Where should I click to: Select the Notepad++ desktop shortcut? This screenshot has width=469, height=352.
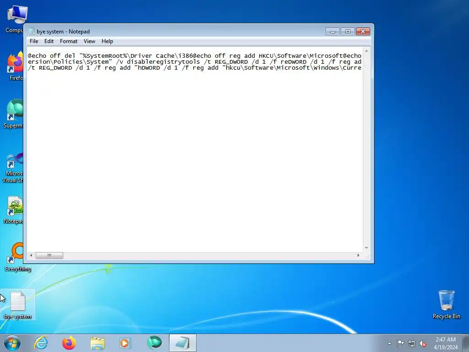point(13,209)
